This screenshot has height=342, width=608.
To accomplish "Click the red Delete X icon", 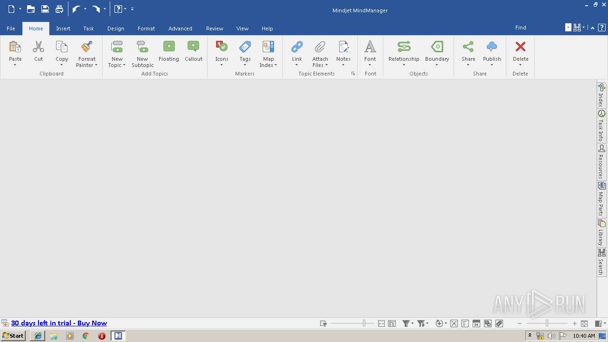I will point(521,47).
